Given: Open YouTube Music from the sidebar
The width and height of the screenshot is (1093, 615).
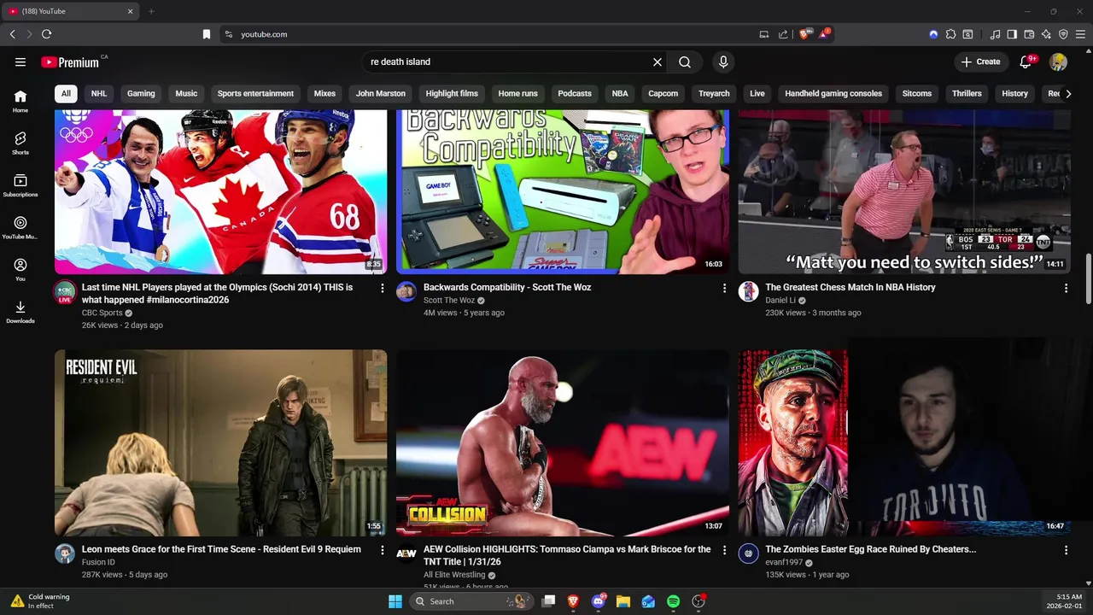Looking at the screenshot, I should (x=20, y=227).
